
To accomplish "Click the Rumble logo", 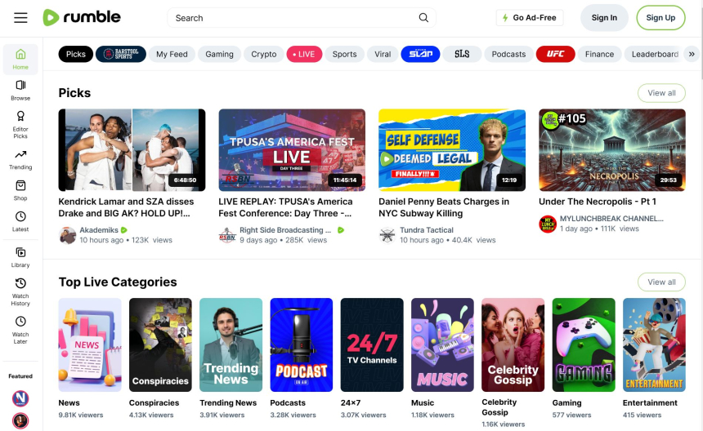I will [x=82, y=18].
